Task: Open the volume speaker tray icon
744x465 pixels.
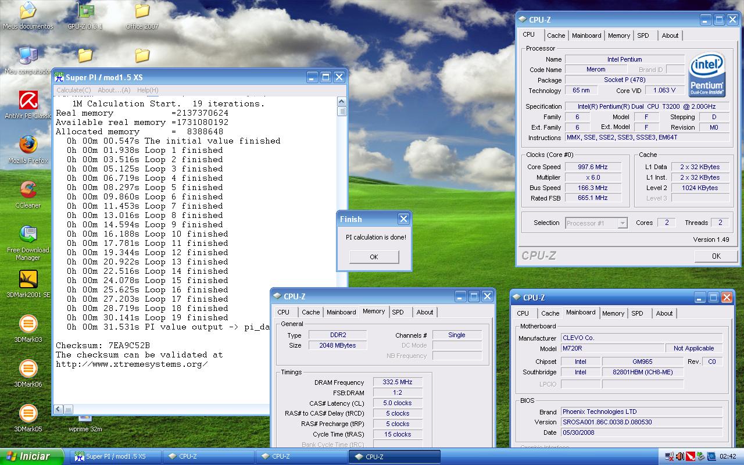Action: pos(680,456)
